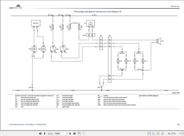The width and height of the screenshot is (184, 136).
Task: Click Connections to further diagrams heading
Action: 148,96
